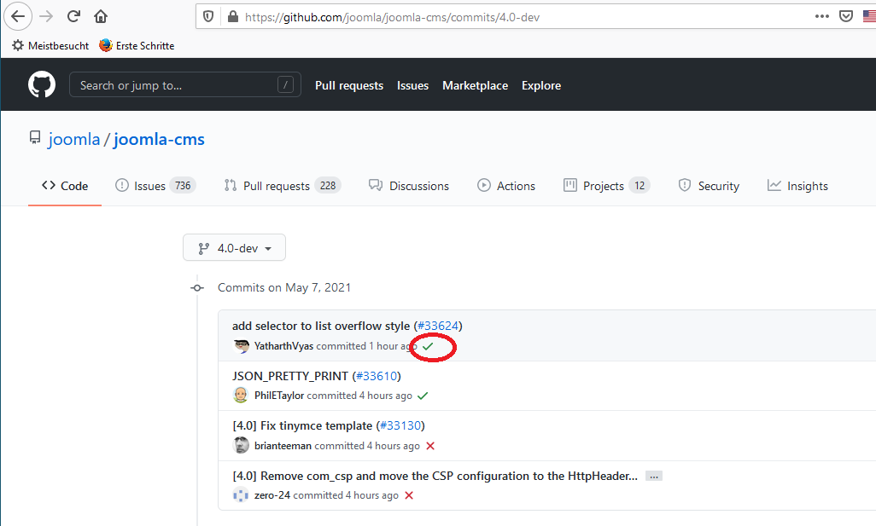Image resolution: width=876 pixels, height=526 pixels.
Task: Open Erste Schritte bookmark
Action: pyautogui.click(x=137, y=46)
